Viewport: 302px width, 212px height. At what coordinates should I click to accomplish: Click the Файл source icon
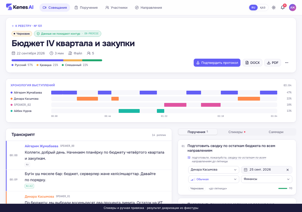coord(70,53)
